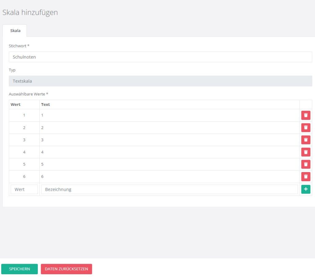Image resolution: width=315 pixels, height=277 pixels.
Task: Click the Wert cell showing 4
Action: pos(24,152)
